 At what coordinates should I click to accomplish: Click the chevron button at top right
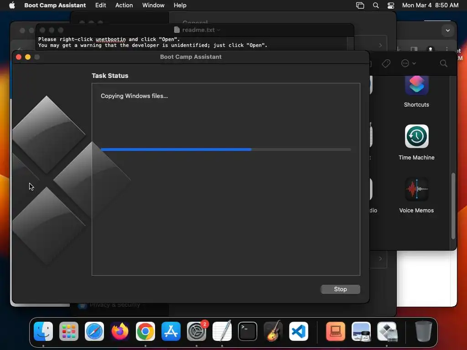(x=447, y=31)
